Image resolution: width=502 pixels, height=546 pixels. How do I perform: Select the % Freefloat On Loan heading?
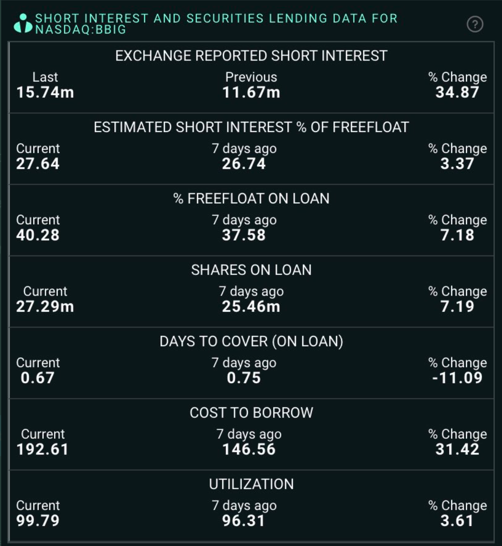tap(251, 199)
